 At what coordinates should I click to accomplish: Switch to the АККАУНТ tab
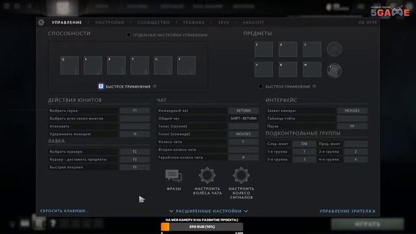[253, 23]
